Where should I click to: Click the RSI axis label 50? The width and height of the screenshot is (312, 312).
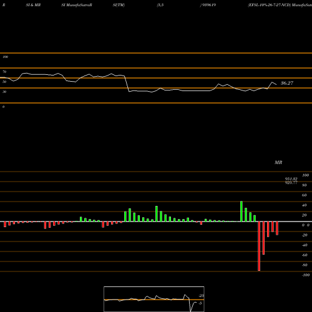coord(4,82)
